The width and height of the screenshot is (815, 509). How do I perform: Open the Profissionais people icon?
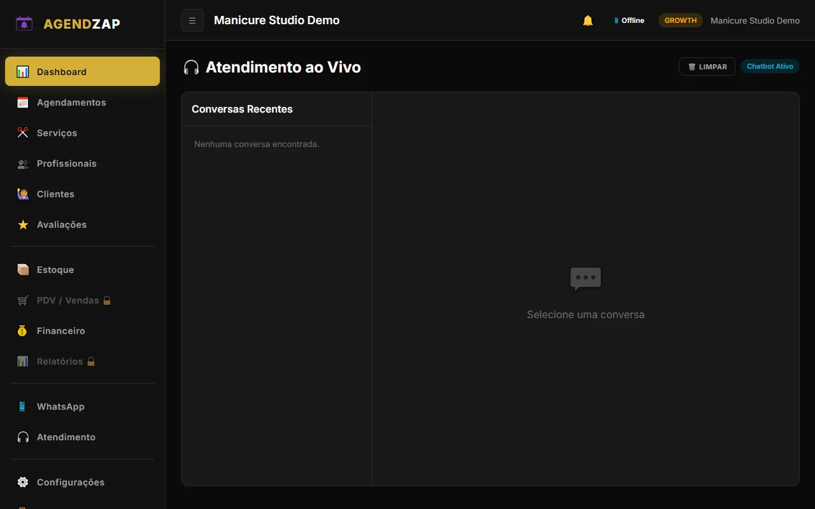click(23, 164)
